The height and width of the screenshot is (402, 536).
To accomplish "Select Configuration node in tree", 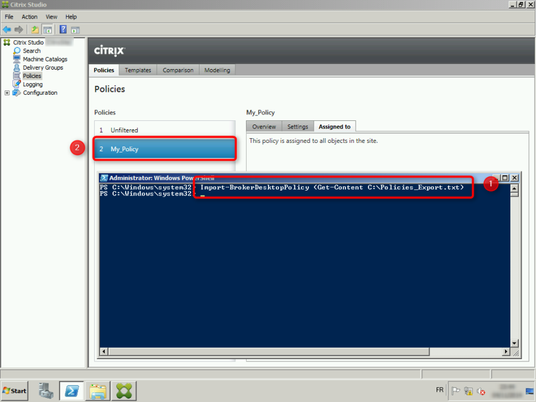I will [x=40, y=93].
